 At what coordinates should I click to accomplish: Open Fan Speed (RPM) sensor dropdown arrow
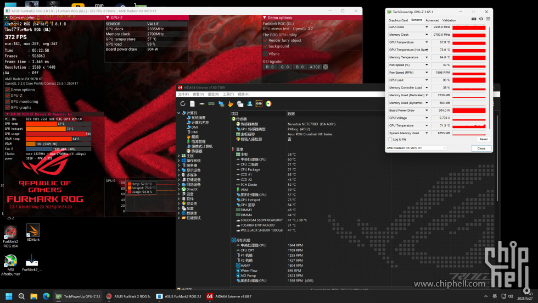point(427,73)
